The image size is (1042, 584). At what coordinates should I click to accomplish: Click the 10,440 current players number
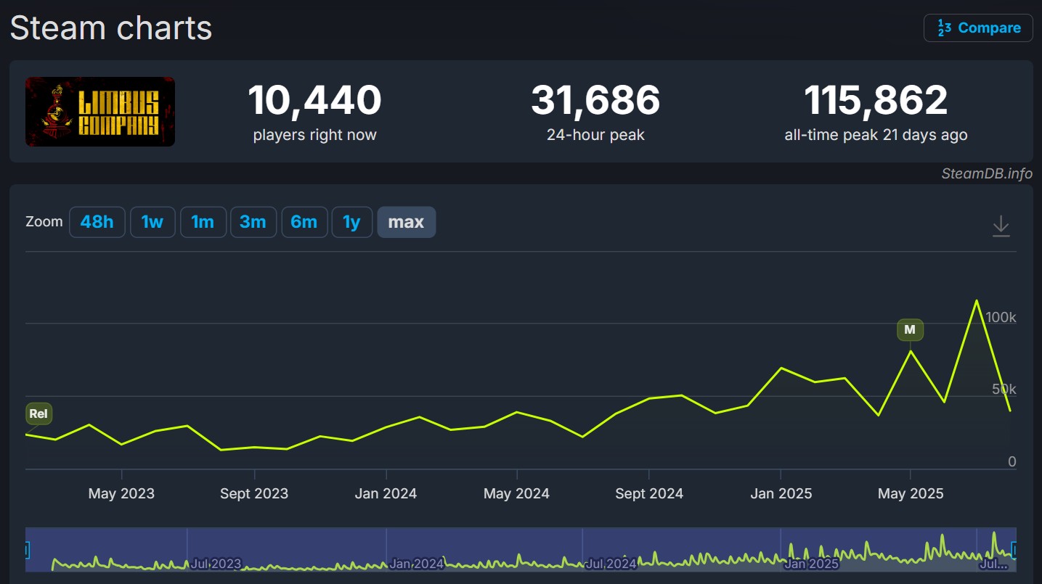pos(314,100)
